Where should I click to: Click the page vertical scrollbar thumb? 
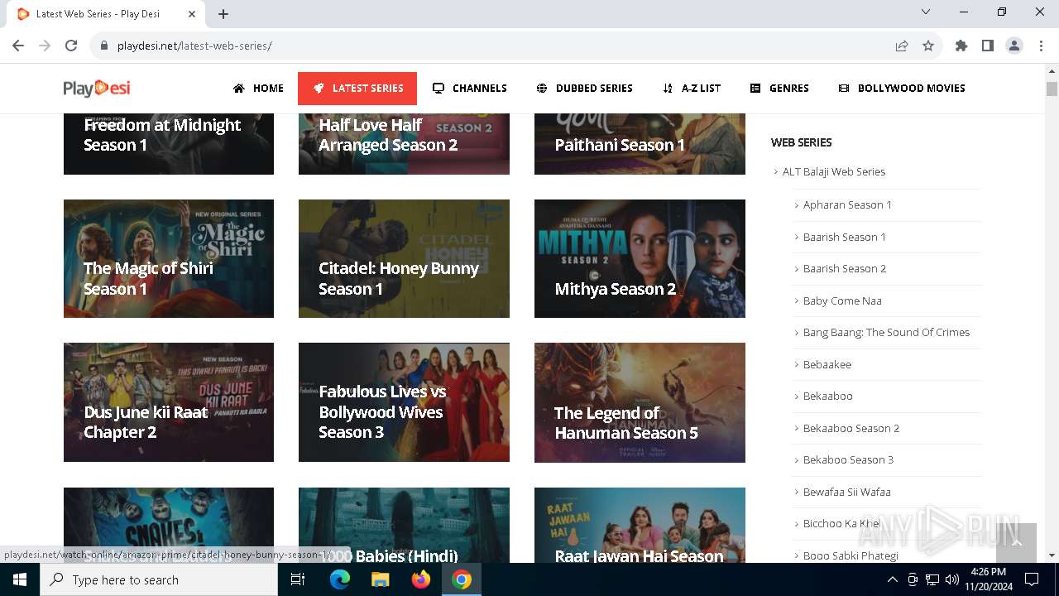[x=1052, y=89]
